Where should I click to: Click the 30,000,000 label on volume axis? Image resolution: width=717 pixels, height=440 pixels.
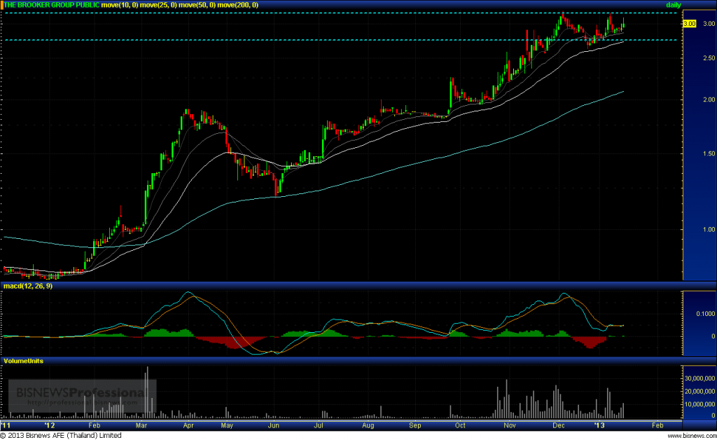[698, 379]
